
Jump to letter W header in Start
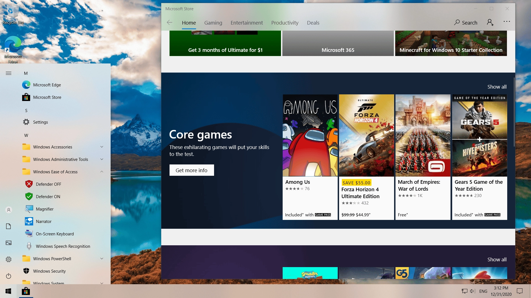pyautogui.click(x=26, y=135)
